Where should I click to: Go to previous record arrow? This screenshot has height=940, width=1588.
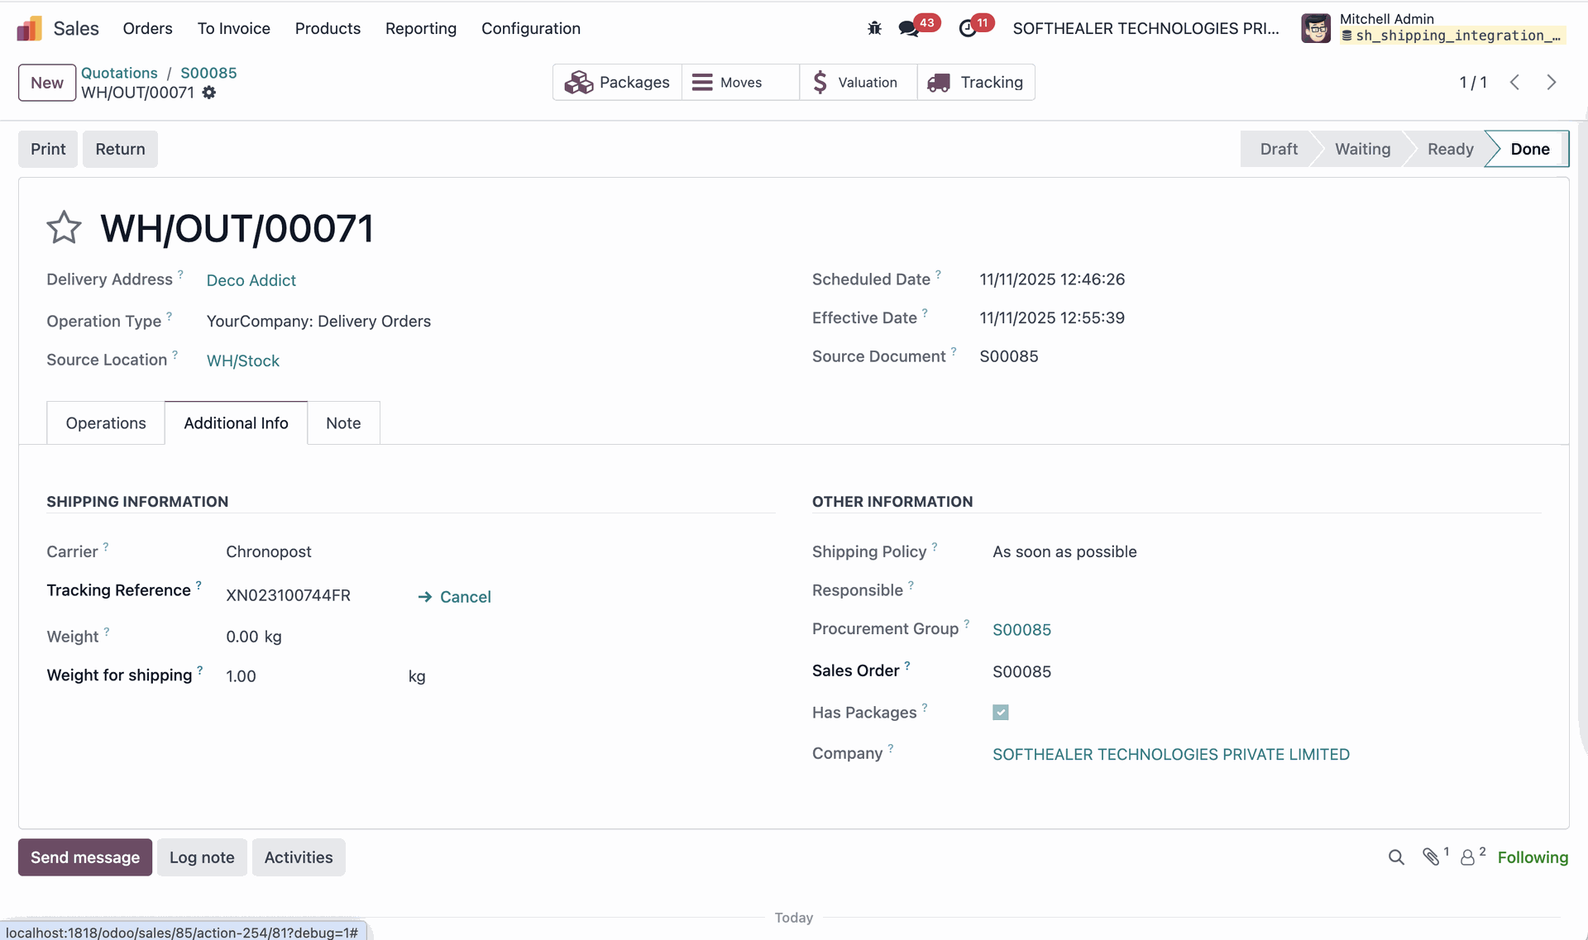[1514, 82]
